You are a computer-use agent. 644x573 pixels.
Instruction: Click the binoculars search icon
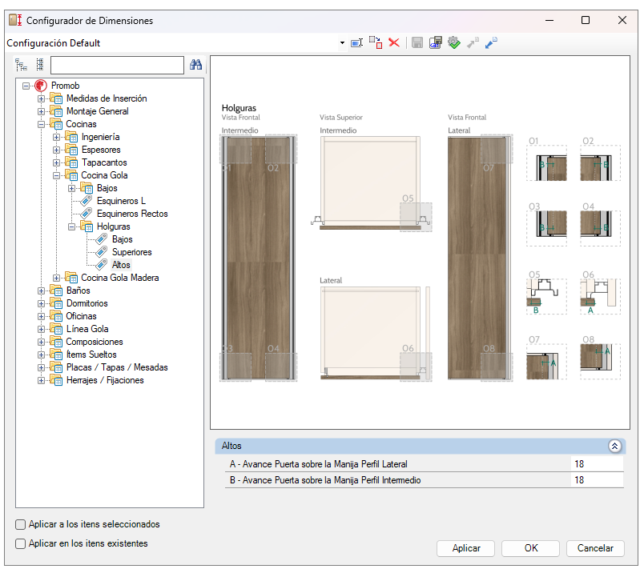click(195, 65)
